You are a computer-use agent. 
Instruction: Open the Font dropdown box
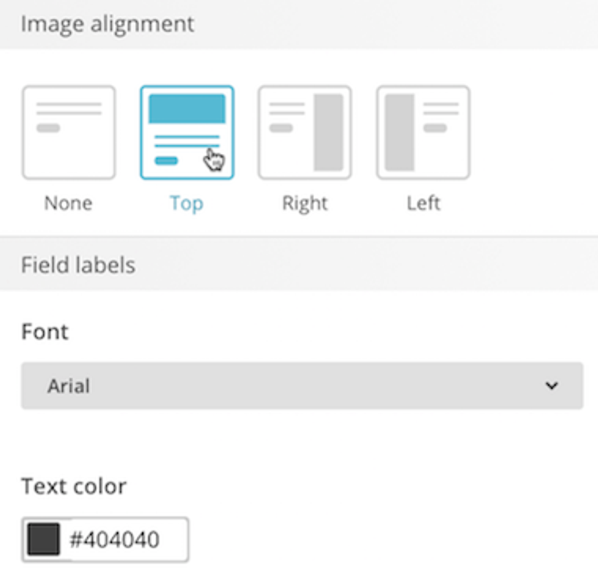[302, 386]
